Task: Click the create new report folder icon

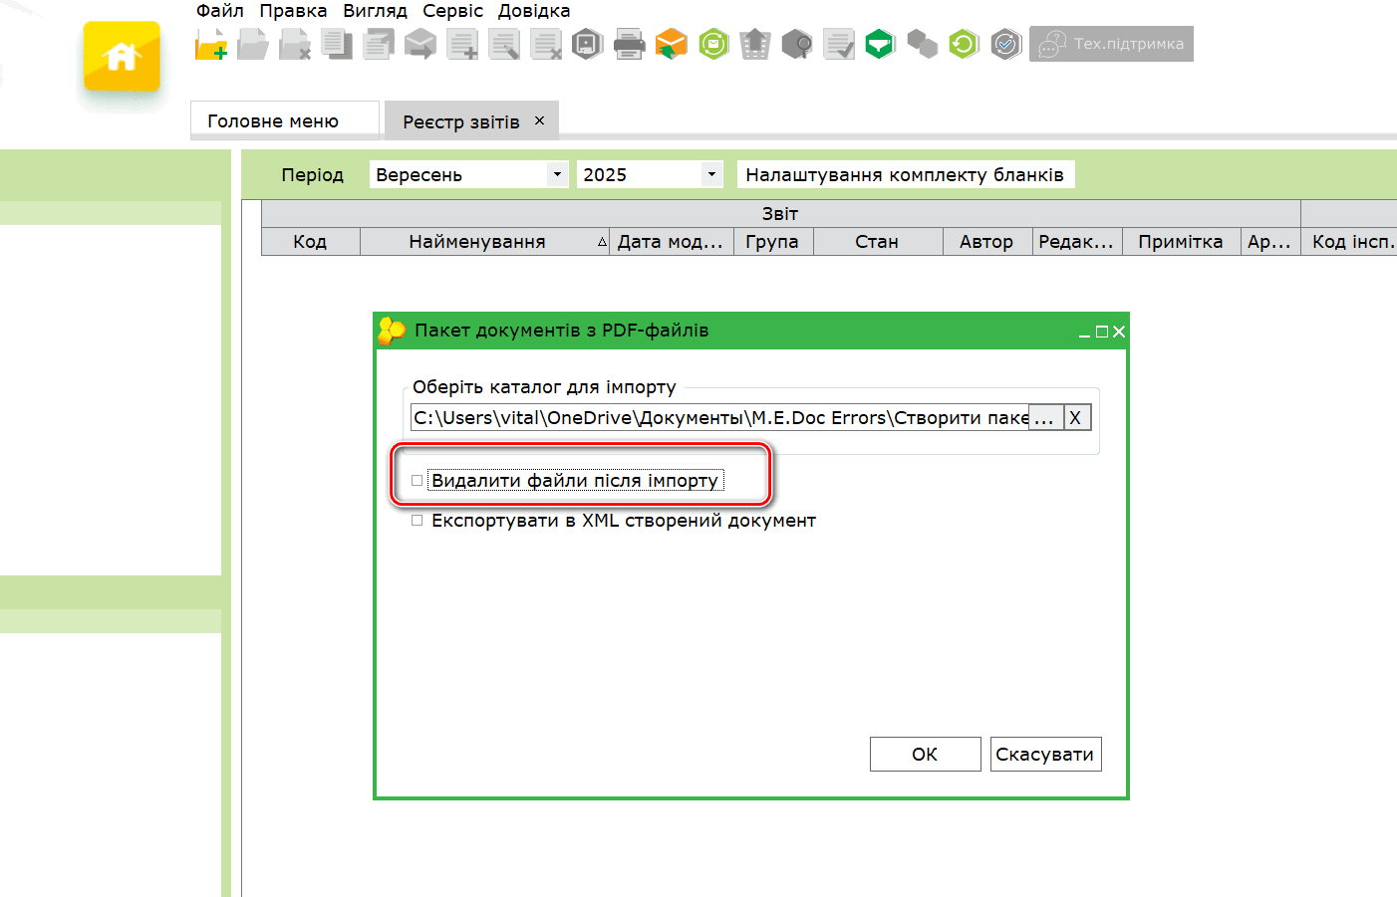Action: point(211,45)
